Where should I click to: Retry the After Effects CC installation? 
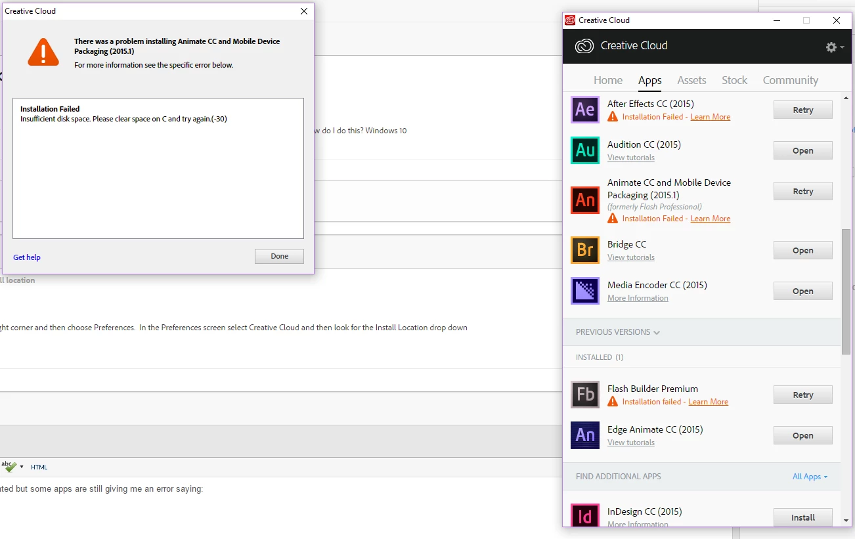click(x=802, y=110)
